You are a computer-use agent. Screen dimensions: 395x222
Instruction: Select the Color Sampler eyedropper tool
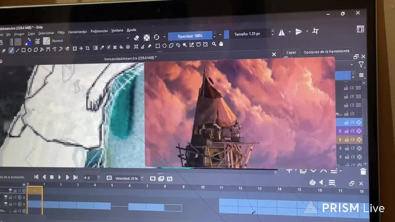click(102, 47)
